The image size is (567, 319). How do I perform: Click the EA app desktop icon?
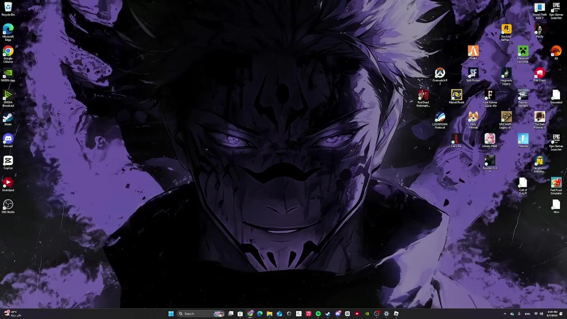click(x=556, y=53)
